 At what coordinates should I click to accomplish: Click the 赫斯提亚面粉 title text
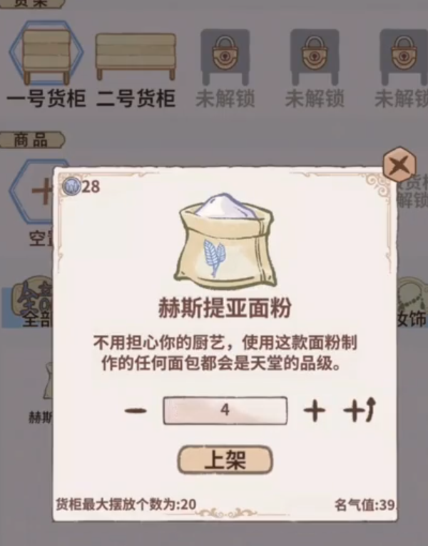click(225, 308)
